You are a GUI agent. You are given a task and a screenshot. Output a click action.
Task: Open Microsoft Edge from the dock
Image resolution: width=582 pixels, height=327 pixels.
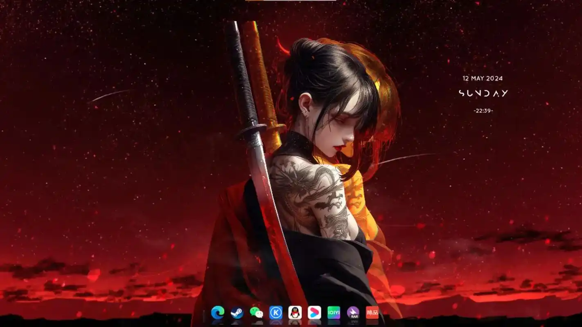[x=217, y=313]
